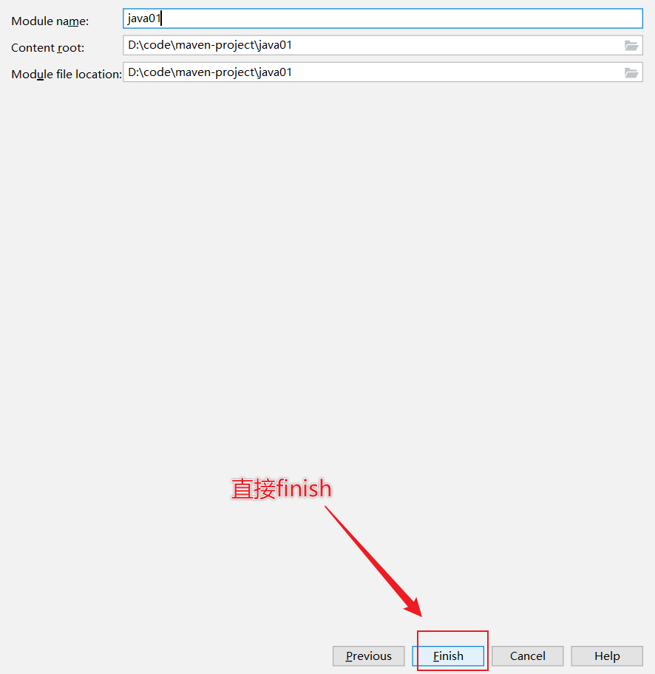This screenshot has height=674, width=655.
Task: Click the Module name input field
Action: (x=383, y=18)
